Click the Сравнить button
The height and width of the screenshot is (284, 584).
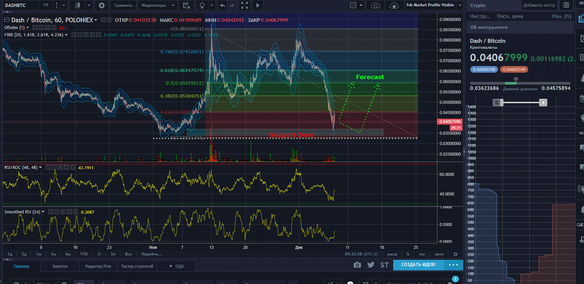(123, 5)
